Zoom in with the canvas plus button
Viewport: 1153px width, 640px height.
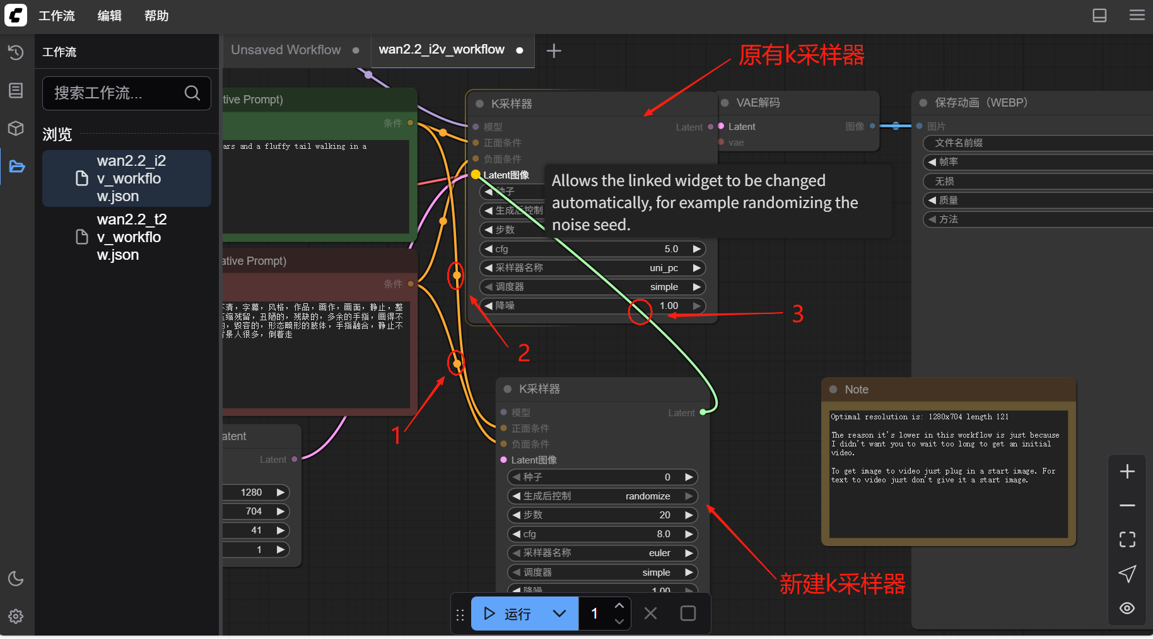(1127, 471)
